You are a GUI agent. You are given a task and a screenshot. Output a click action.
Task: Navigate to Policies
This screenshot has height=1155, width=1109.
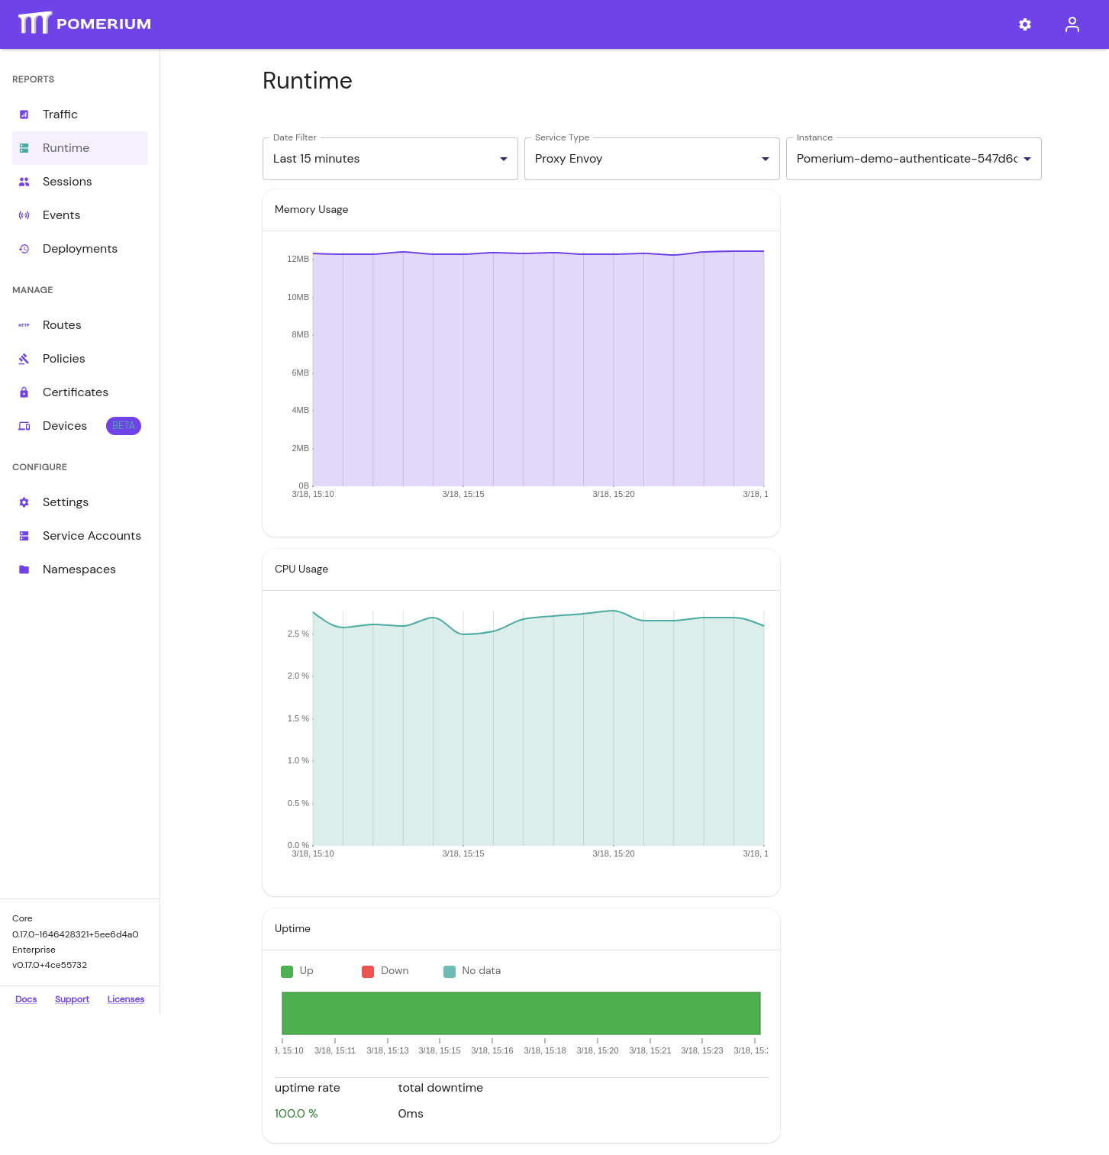point(79,359)
